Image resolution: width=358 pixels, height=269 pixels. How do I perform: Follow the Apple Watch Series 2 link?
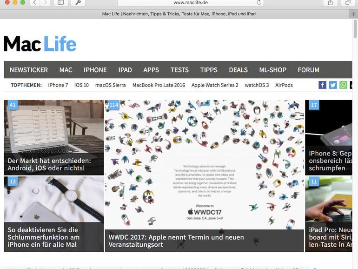[215, 85]
